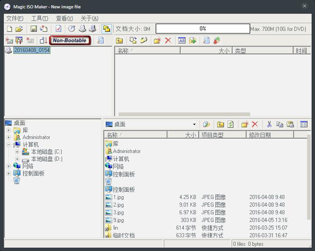Viewport: 315px width, 251px height.
Task: Click the Copy icon in explorer toolbar
Action: (279, 125)
